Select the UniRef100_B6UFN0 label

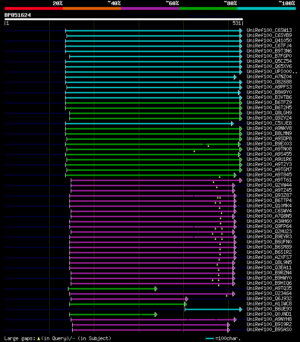269,242
